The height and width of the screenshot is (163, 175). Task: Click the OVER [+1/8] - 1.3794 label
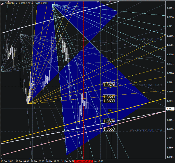pos(150,39)
